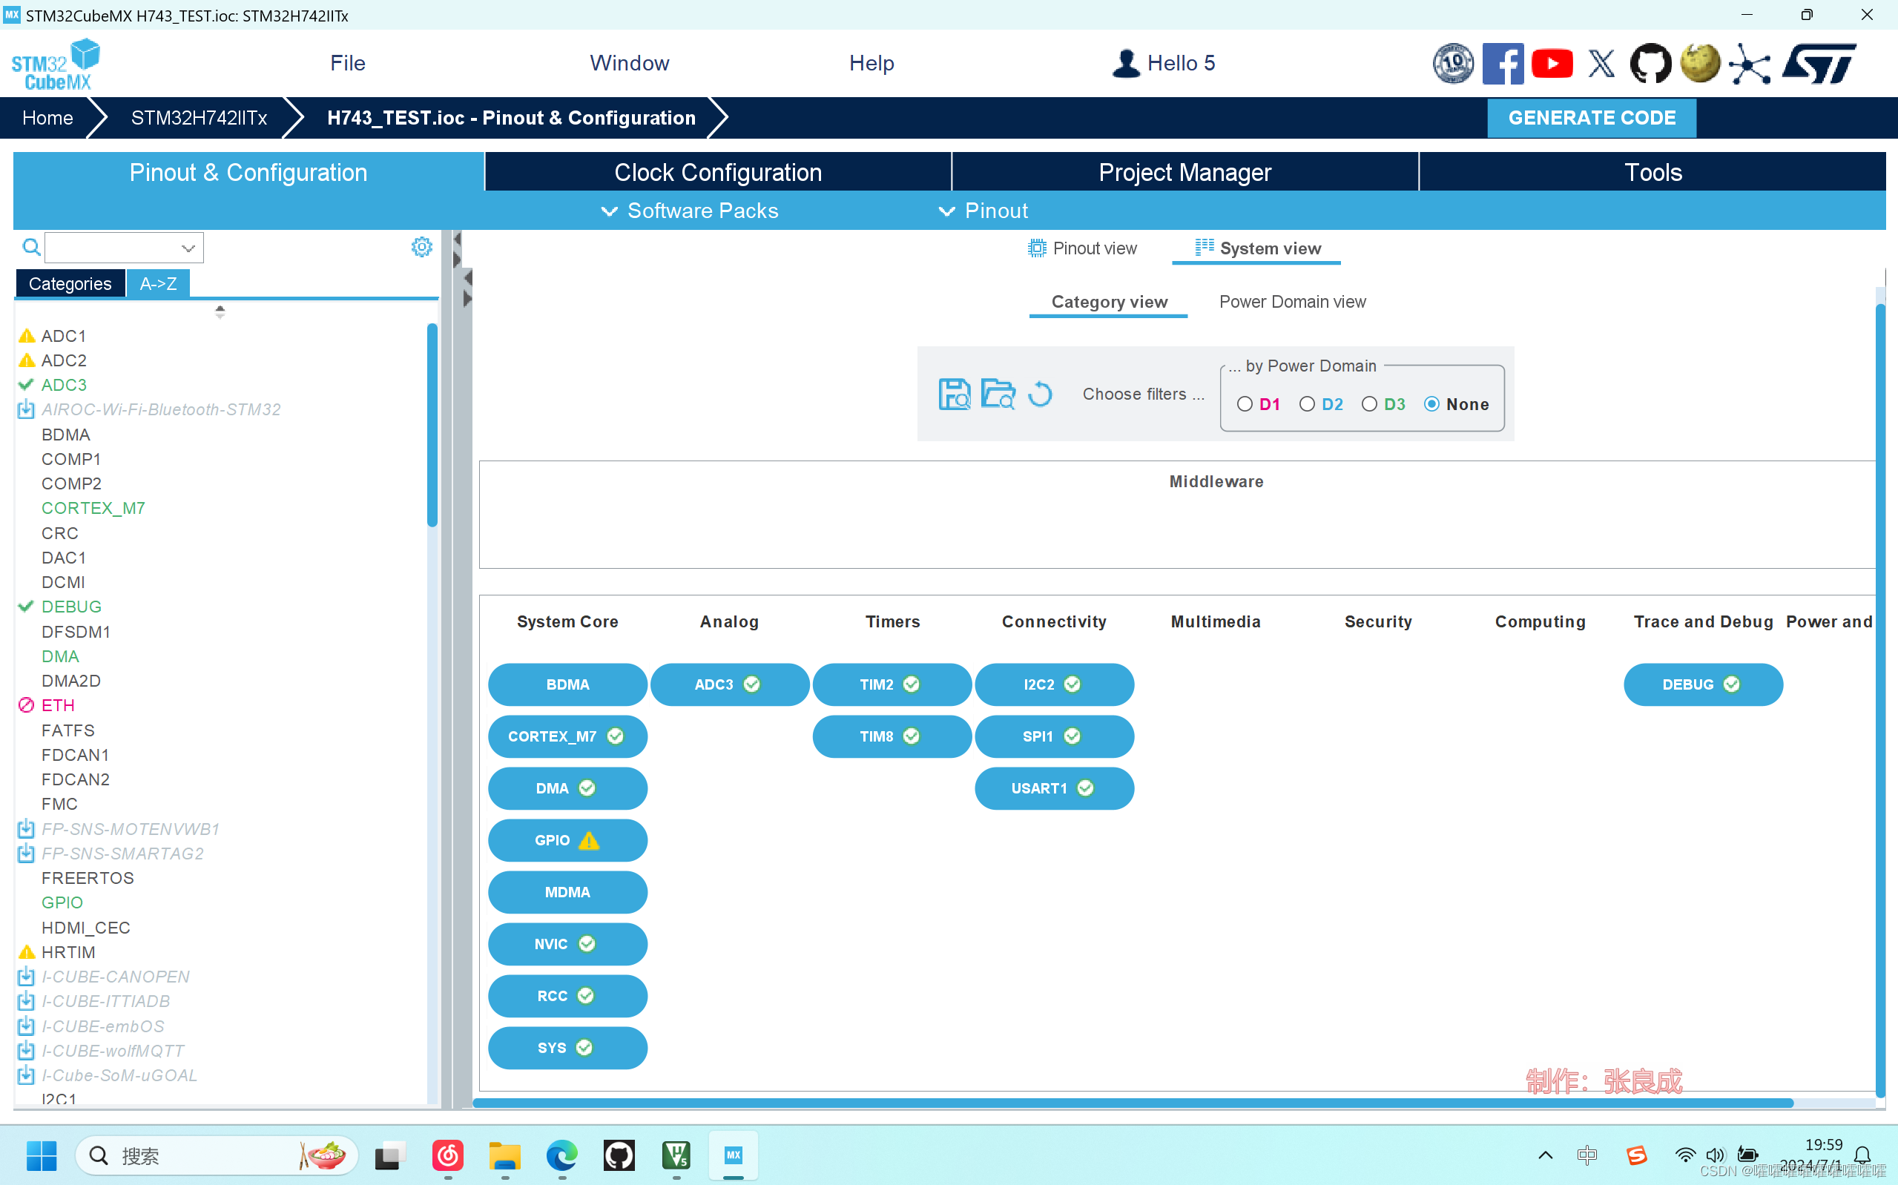
Task: Select the D2 power domain filter
Action: (1307, 404)
